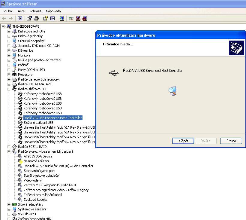
Task: Expand the Počítač node
Action: (9, 65)
